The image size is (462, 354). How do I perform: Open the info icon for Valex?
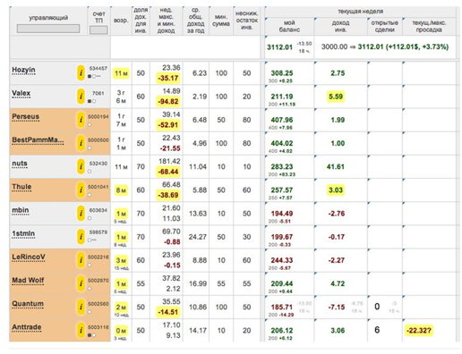(x=81, y=97)
